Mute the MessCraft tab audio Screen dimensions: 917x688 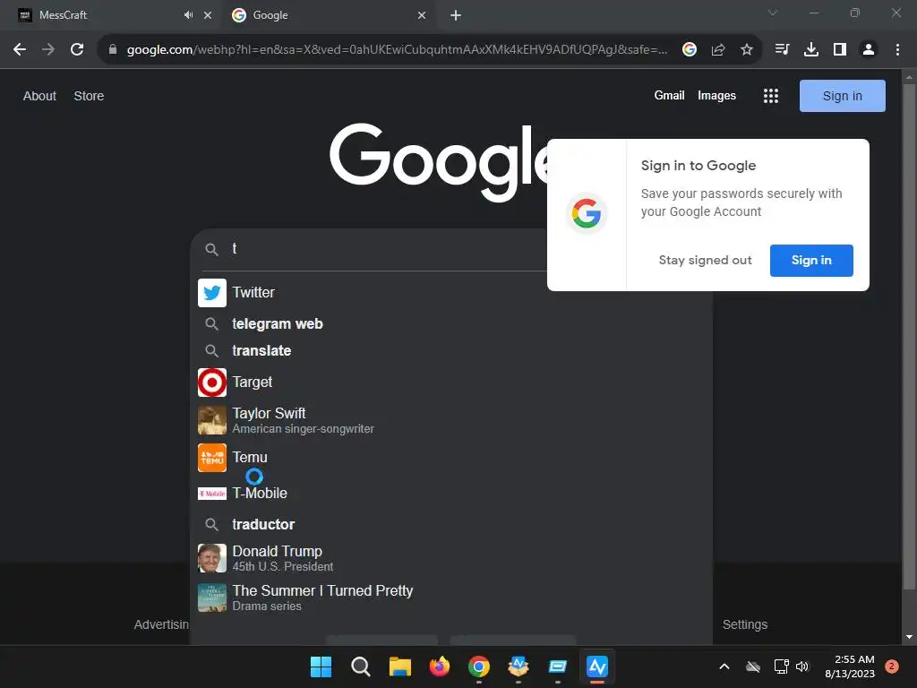[188, 15]
